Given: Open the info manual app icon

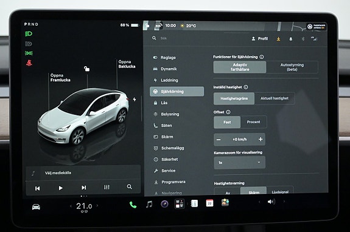Looking at the screenshot, I should click(194, 203).
